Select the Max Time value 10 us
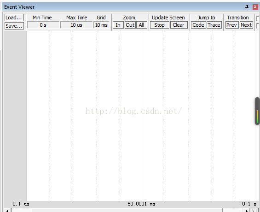The image size is (260, 212). coord(76,25)
